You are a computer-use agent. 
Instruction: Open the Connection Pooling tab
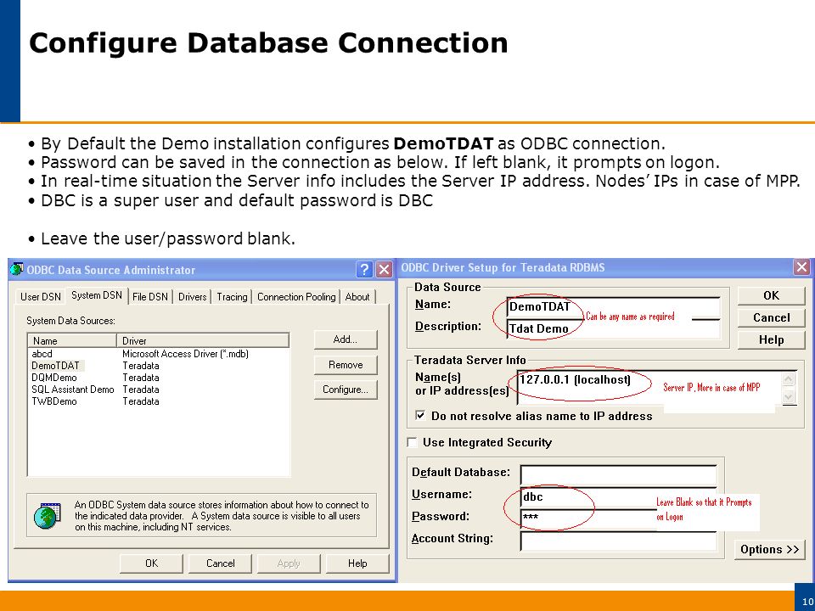(296, 297)
